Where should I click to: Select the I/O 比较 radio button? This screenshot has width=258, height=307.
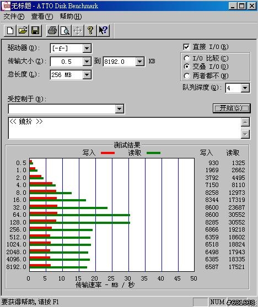[x=187, y=58]
